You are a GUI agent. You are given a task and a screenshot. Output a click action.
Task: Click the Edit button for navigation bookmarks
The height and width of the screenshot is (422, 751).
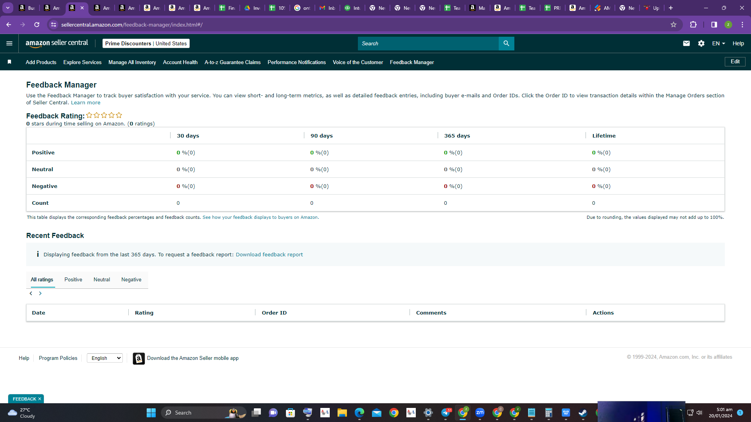(735, 62)
